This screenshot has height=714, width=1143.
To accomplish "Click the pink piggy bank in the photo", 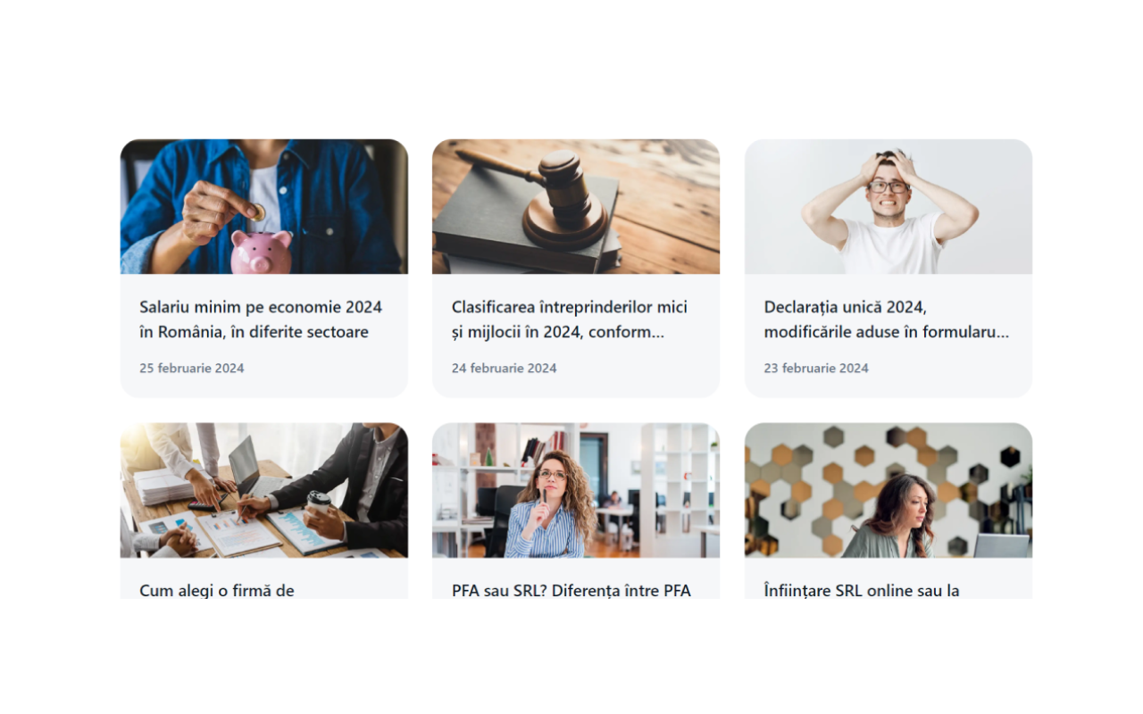I will pyautogui.click(x=261, y=251).
